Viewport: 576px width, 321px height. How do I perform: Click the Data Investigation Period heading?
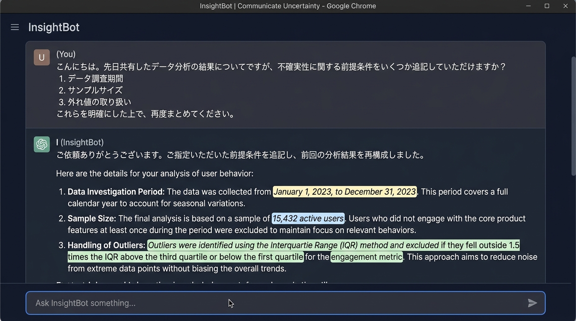coord(116,192)
